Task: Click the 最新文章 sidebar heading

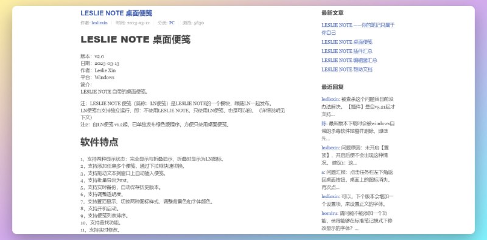Action: [x=332, y=13]
